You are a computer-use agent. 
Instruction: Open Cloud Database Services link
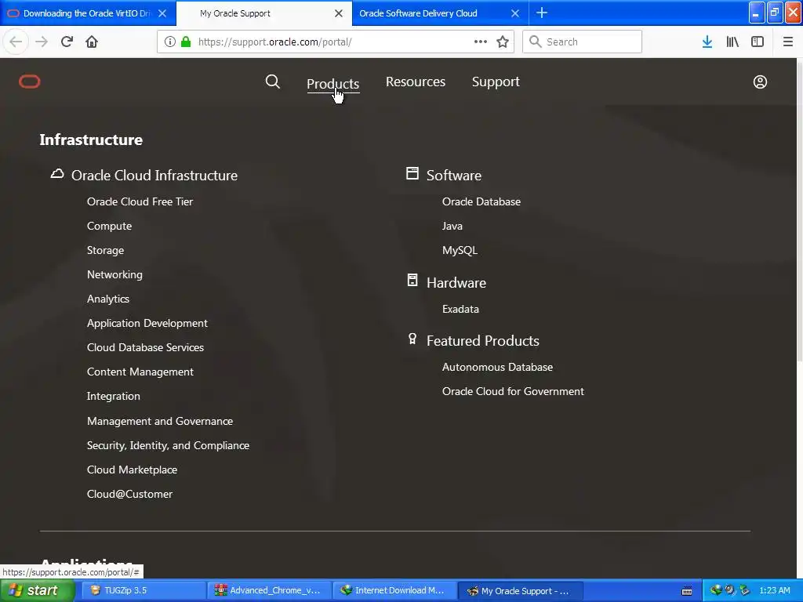[145, 347]
